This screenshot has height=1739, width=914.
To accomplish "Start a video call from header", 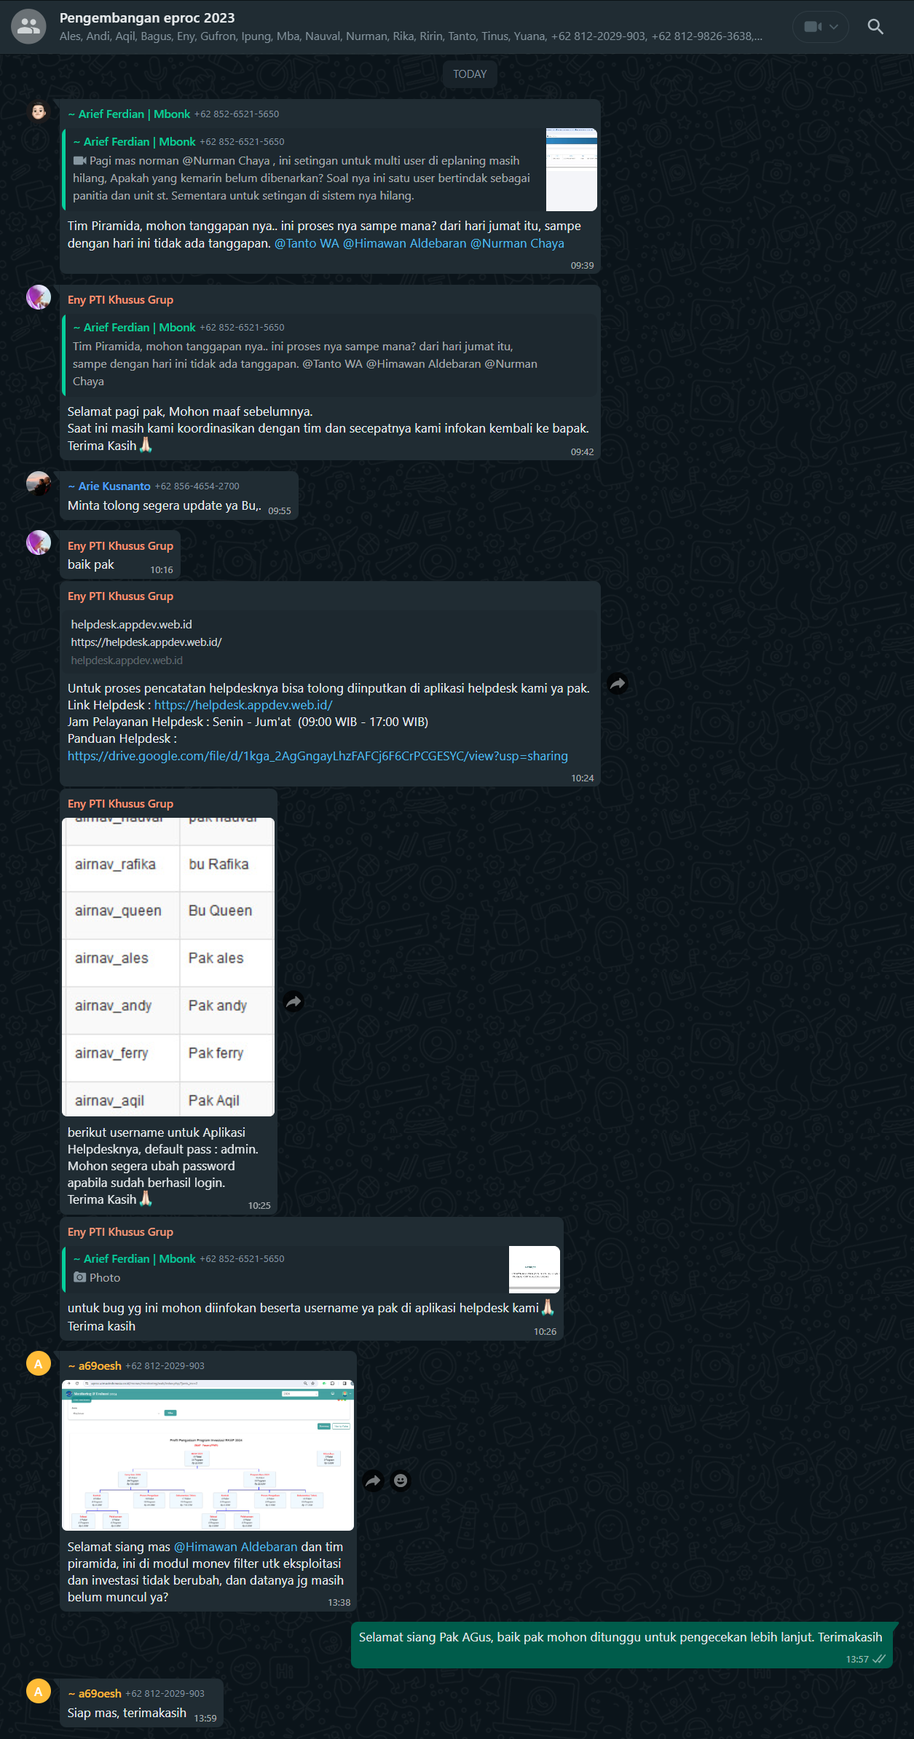I will (x=811, y=27).
